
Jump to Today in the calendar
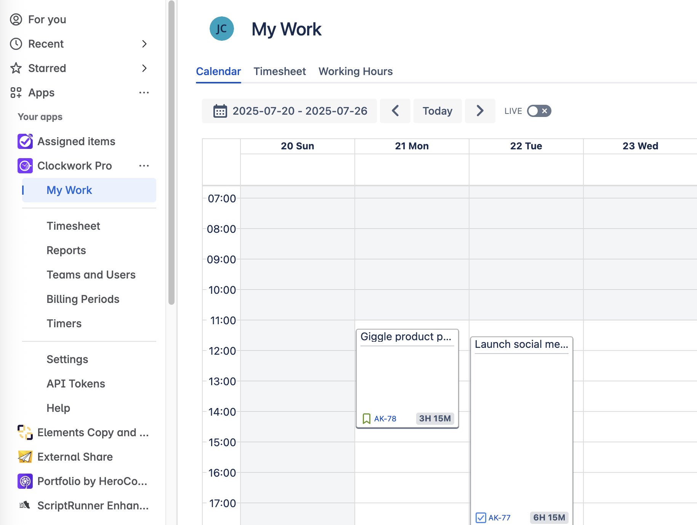(x=437, y=111)
